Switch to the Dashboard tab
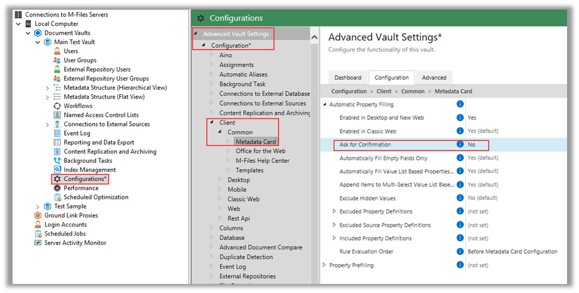The image size is (579, 293). pyautogui.click(x=348, y=78)
